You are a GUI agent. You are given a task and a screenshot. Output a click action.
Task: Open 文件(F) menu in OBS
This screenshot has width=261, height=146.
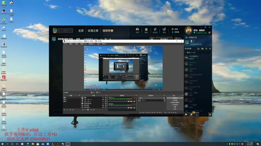(x=66, y=44)
